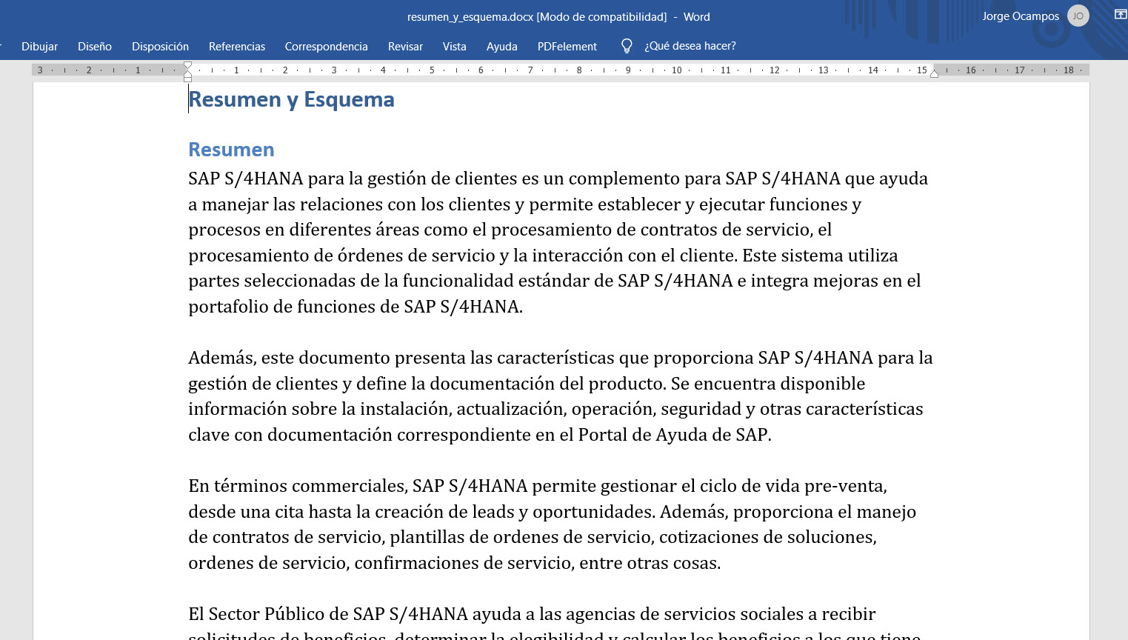This screenshot has height=640, width=1128.
Task: Click the '¿Qué desea hacer?' search box
Action: [x=690, y=46]
